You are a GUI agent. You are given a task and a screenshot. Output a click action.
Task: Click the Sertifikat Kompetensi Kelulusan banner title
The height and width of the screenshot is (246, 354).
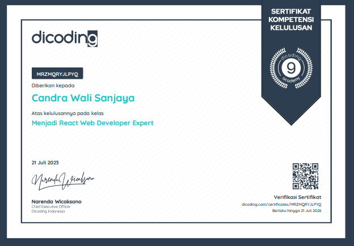click(x=291, y=20)
